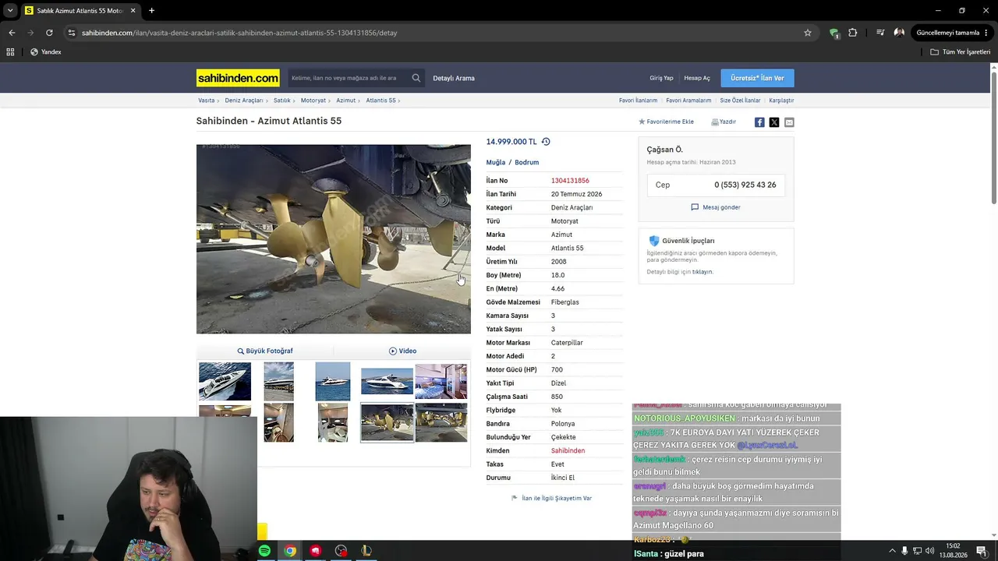998x561 pixels.
Task: Open the Extensions puzzle menu
Action: tap(852, 33)
